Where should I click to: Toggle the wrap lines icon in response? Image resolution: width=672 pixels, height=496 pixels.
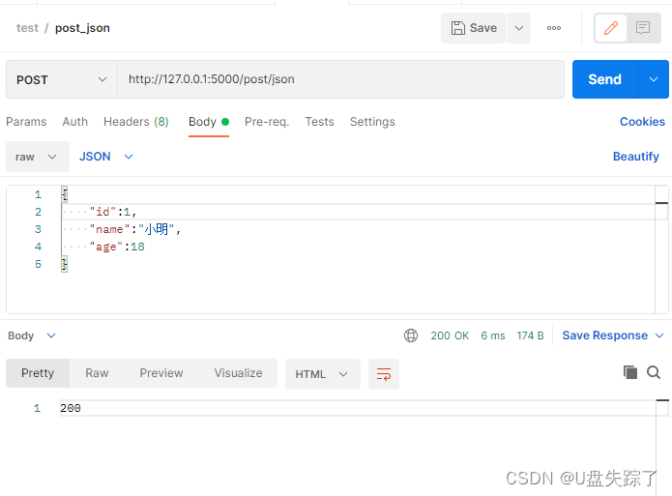click(x=384, y=374)
